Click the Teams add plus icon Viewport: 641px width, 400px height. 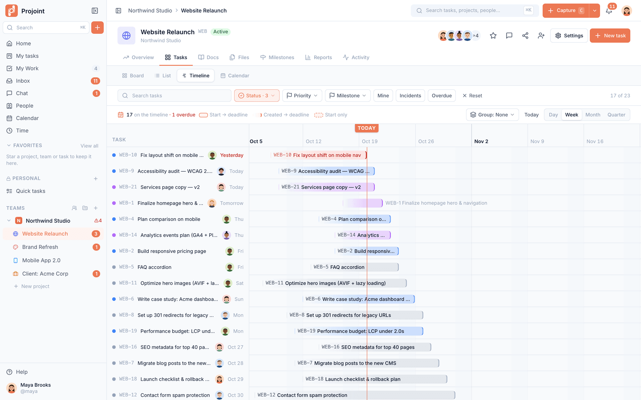coord(96,208)
